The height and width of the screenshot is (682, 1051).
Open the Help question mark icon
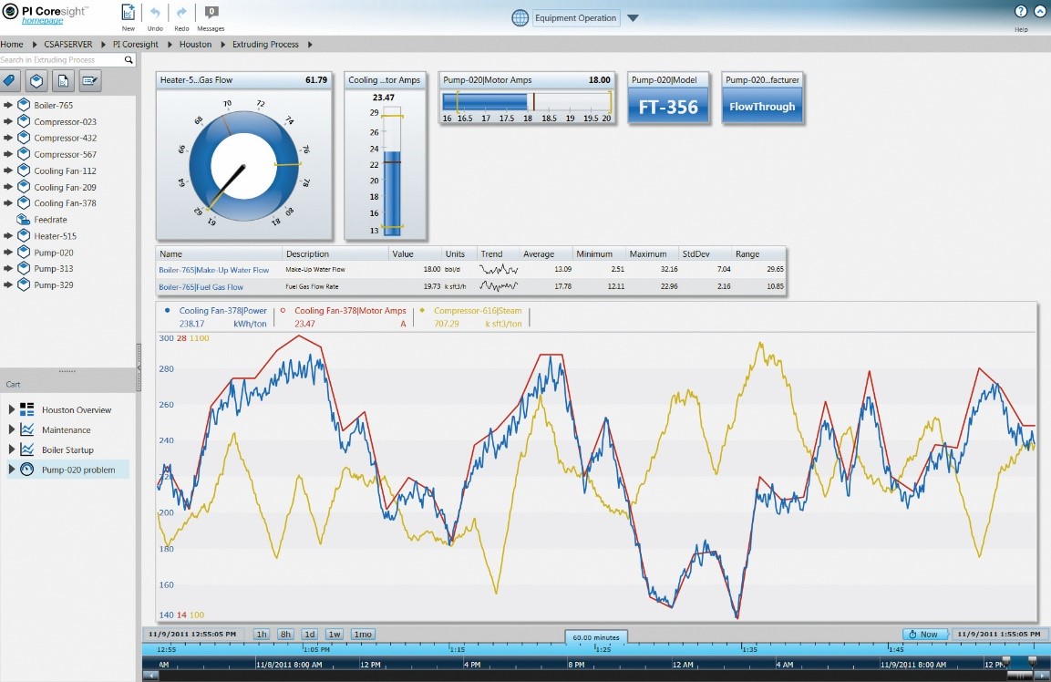(x=1021, y=12)
